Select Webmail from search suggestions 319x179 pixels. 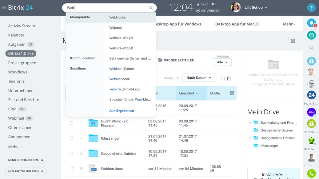(116, 28)
